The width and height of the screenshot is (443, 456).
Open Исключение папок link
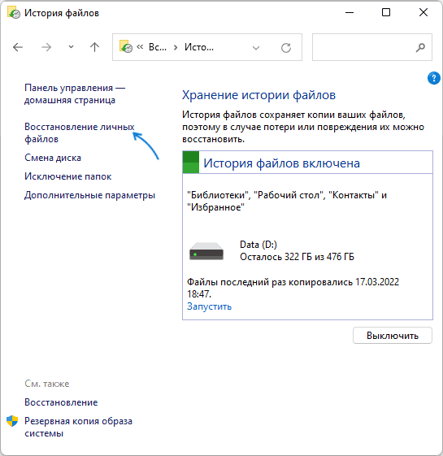click(x=67, y=176)
